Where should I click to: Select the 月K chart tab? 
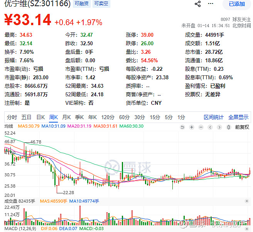click(66, 117)
